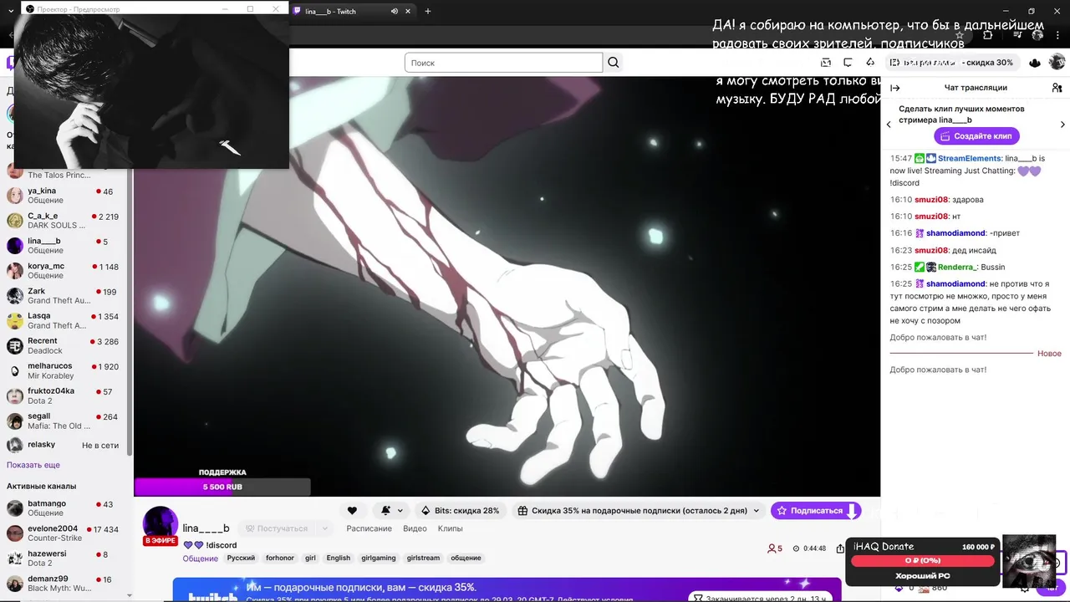Click Renderra_ username in chat

tap(956, 267)
